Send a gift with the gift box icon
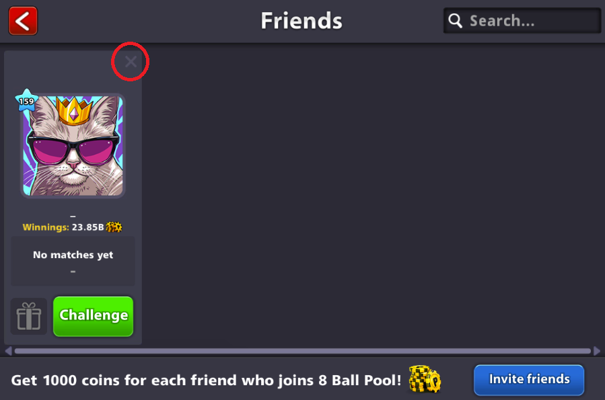The width and height of the screenshot is (605, 400). pyautogui.click(x=29, y=317)
